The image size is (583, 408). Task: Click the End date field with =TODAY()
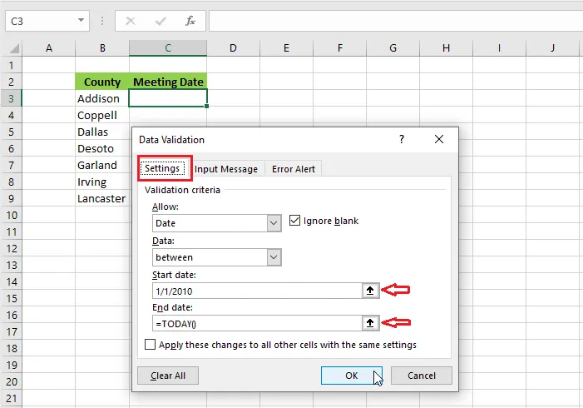(257, 324)
